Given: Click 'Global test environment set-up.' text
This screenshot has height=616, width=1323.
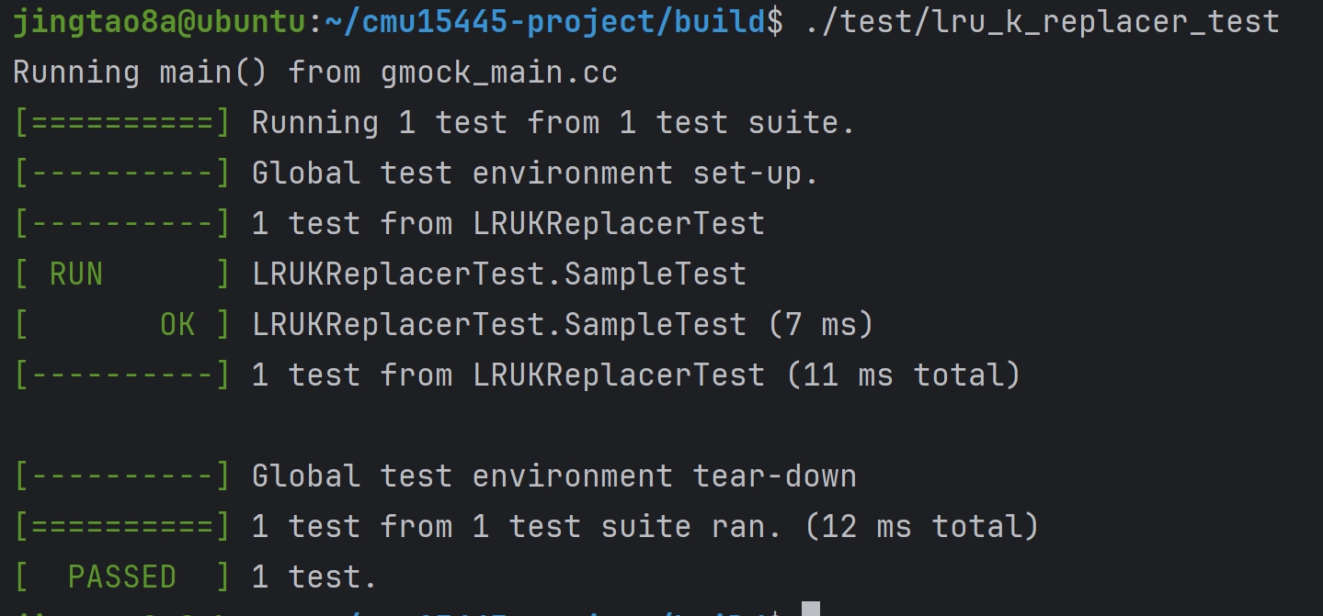Looking at the screenshot, I should tap(535, 174).
